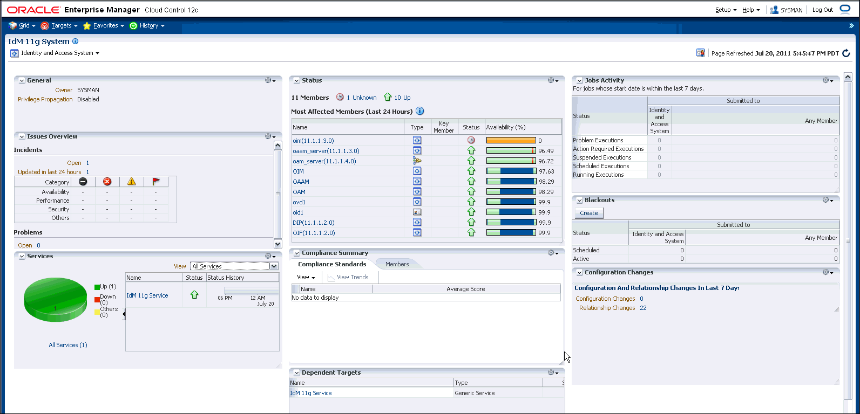This screenshot has height=414, width=860.
Task: Collapse the Status panel
Action: (x=296, y=81)
